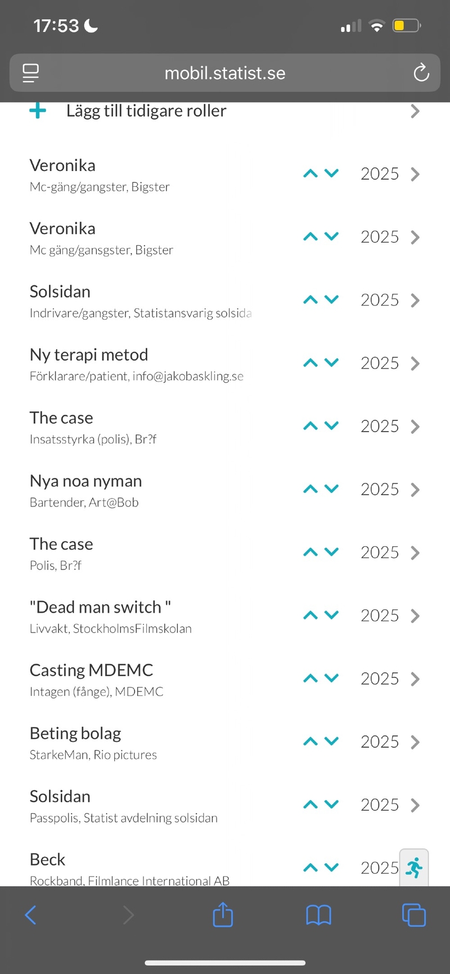Go back to the previous page
This screenshot has width=450, height=974.
tap(31, 915)
